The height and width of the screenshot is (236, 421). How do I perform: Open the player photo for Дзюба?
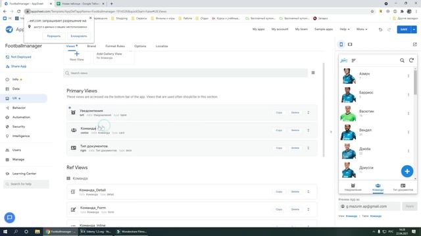(x=348, y=151)
